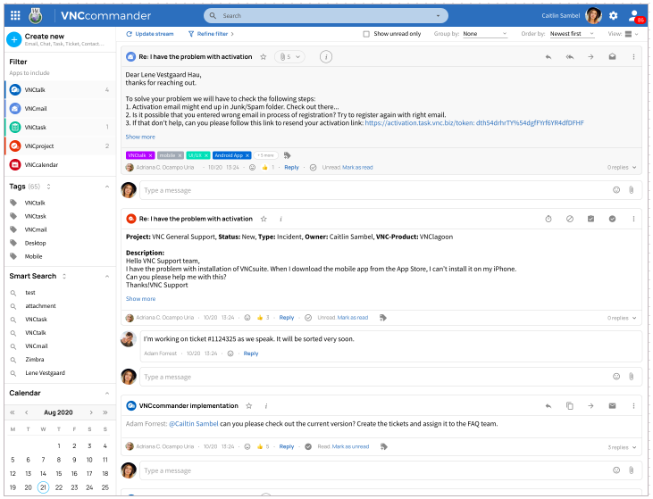653x499 pixels.
Task: Click Update stream button
Action: (150, 34)
